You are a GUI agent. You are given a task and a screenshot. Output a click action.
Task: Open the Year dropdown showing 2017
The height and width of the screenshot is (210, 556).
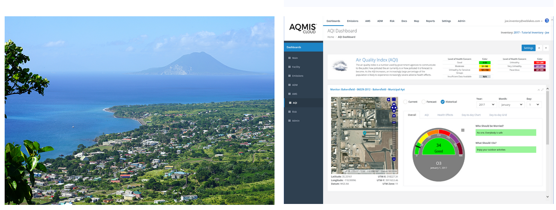[486, 105]
